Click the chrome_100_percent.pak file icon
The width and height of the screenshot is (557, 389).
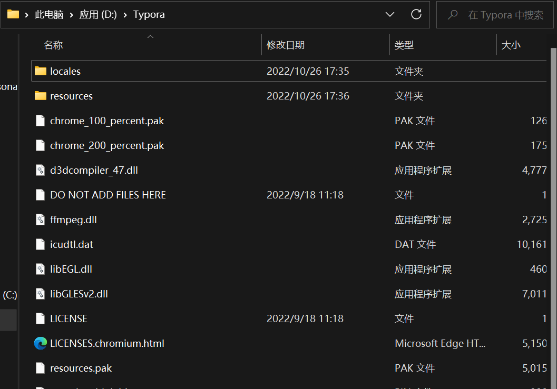point(41,121)
